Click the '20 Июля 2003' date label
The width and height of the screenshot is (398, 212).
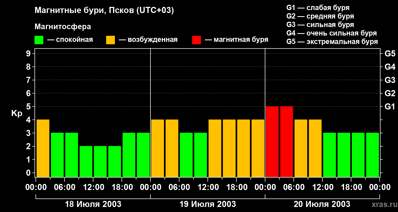pos(322,204)
